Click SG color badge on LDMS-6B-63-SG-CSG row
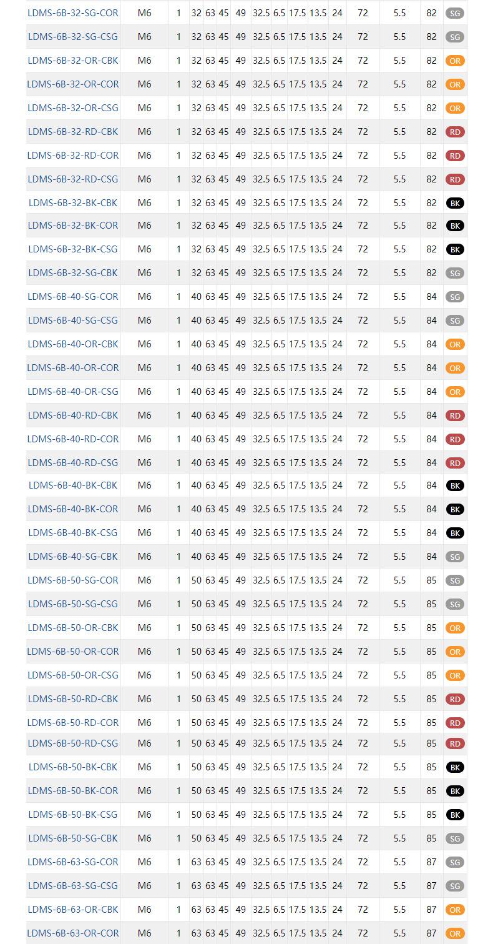 [x=455, y=887]
